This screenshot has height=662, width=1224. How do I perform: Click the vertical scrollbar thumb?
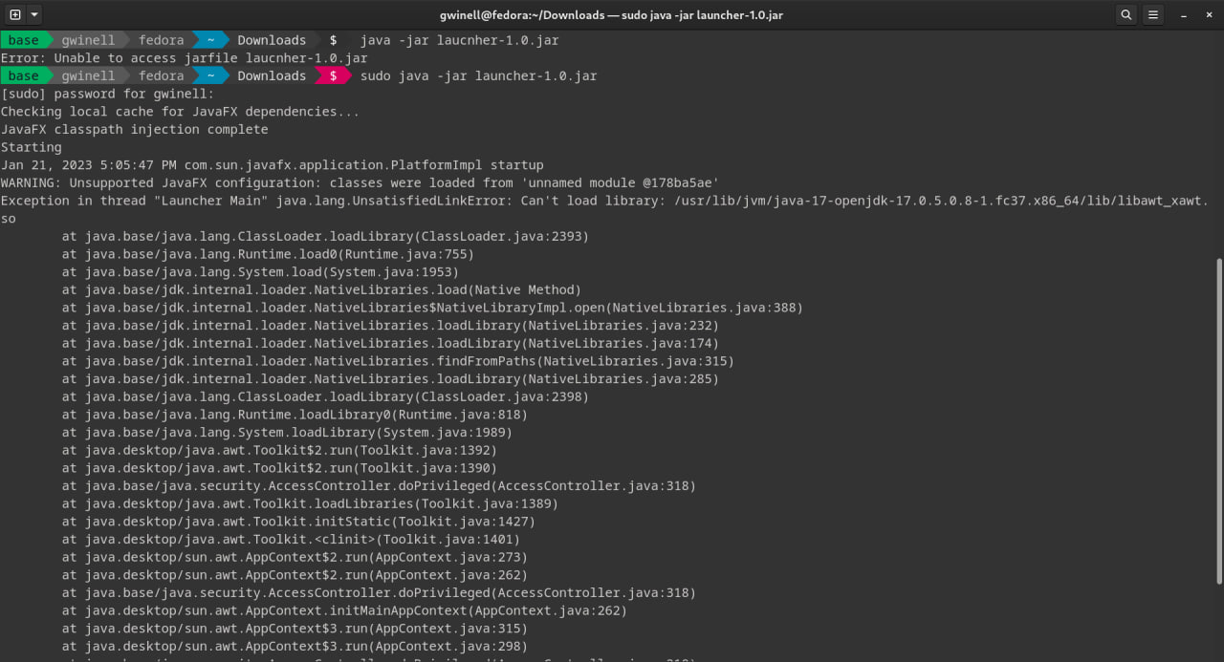1218,420
